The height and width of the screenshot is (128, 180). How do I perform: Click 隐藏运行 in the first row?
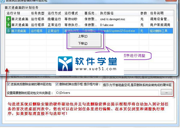[x=54, y=19]
